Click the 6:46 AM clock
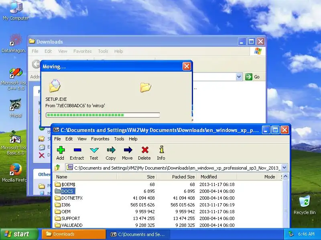Screen dimensions: 321x240 point(306,234)
